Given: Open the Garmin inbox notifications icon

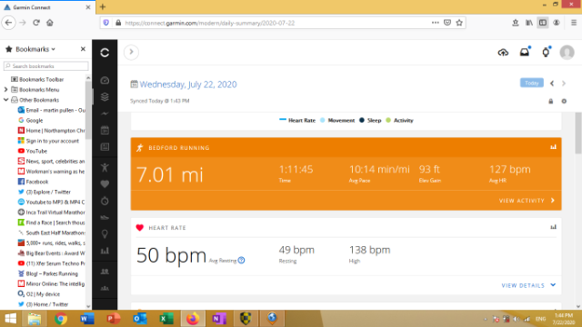Looking at the screenshot, I should click(525, 53).
